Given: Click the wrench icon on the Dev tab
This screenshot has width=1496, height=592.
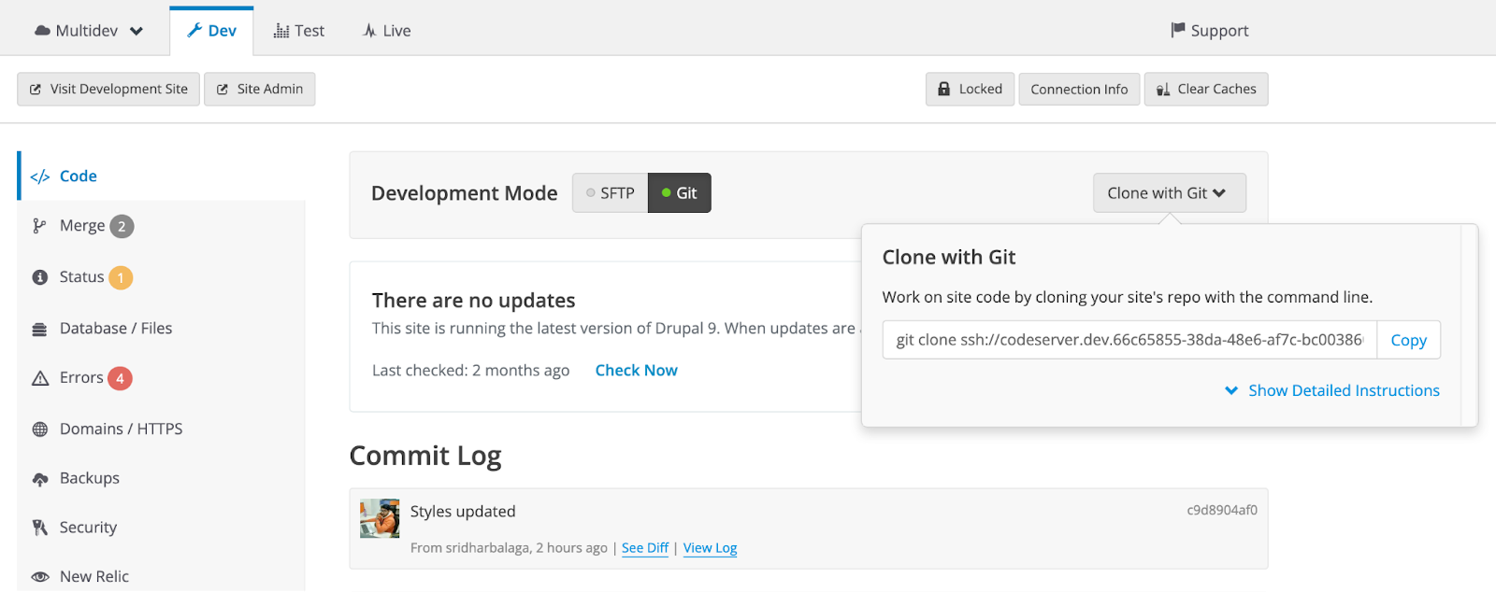Looking at the screenshot, I should point(194,31).
